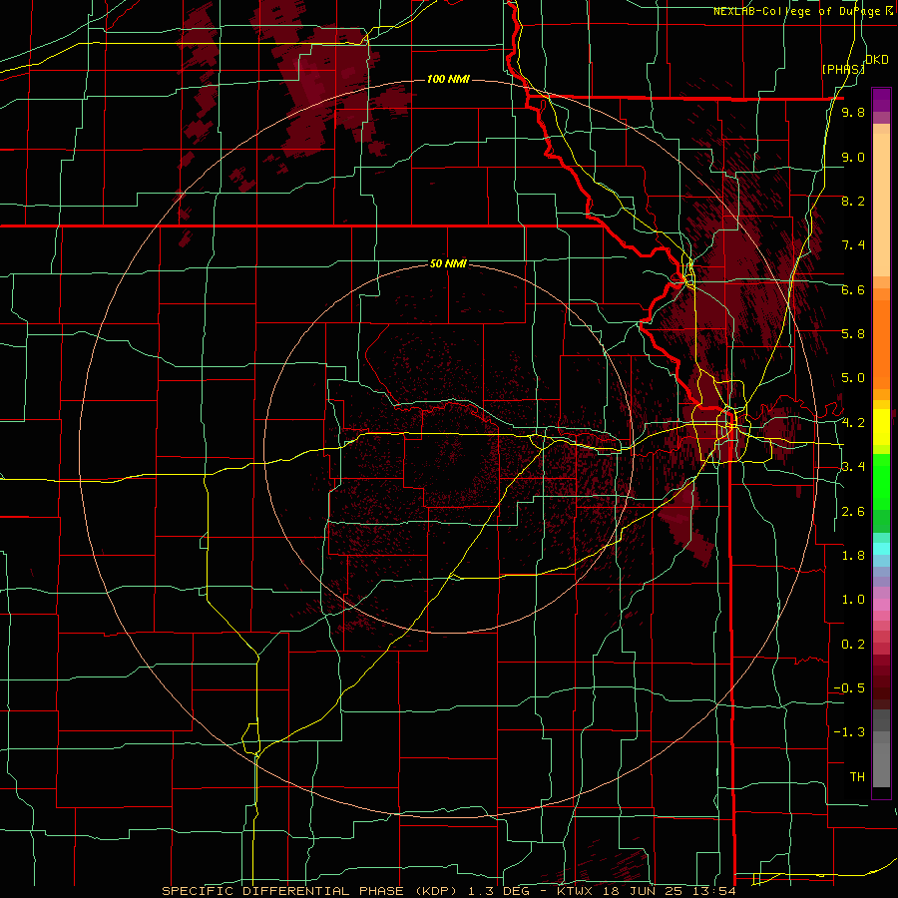Click the orange swatch of the colorbar
The width and height of the screenshot is (898, 898).
(x=881, y=338)
